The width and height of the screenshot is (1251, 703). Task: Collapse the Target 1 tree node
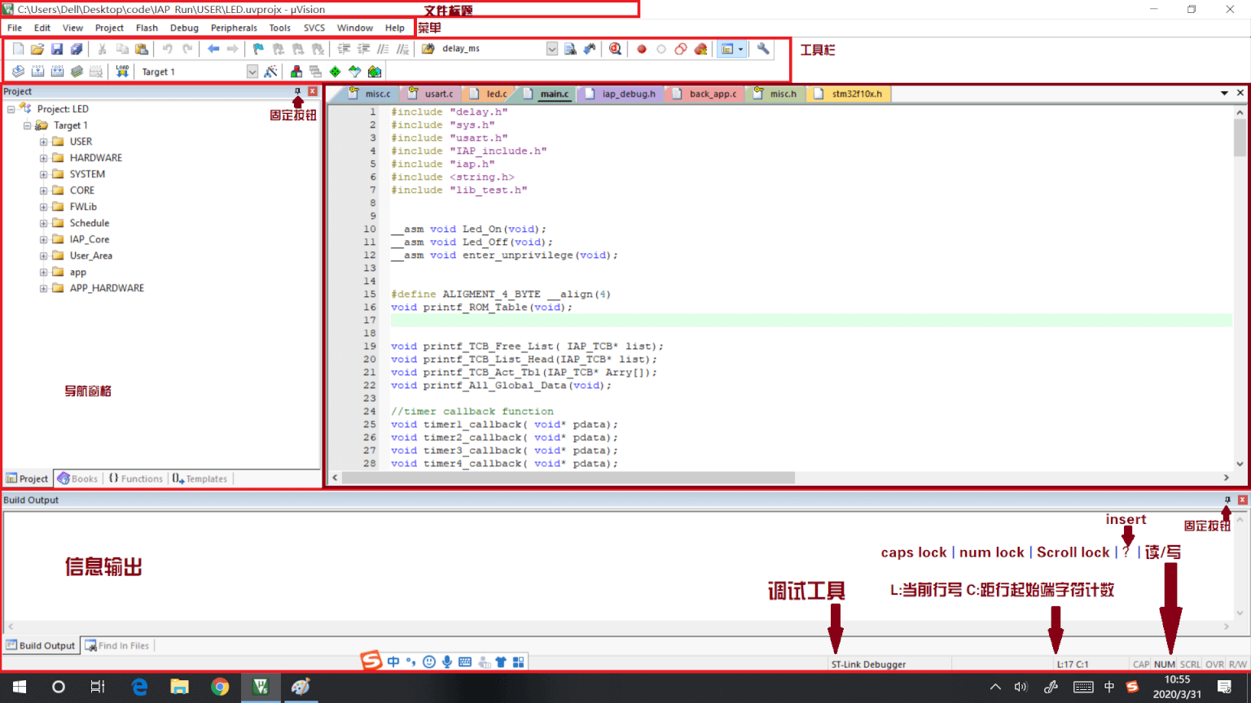[x=27, y=125]
